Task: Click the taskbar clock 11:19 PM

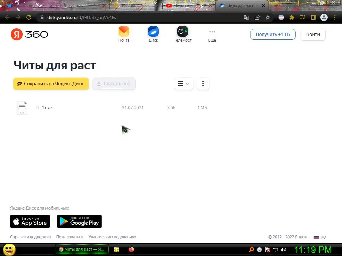Action: click(313, 250)
